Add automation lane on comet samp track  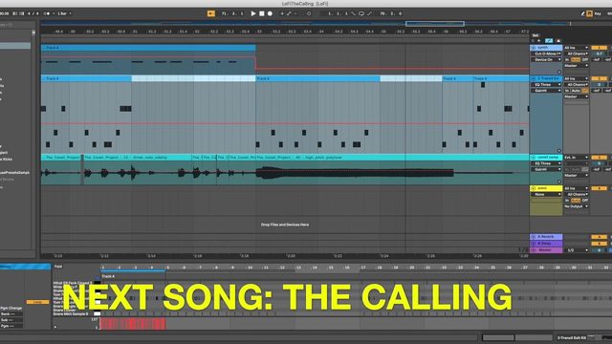click(x=558, y=182)
